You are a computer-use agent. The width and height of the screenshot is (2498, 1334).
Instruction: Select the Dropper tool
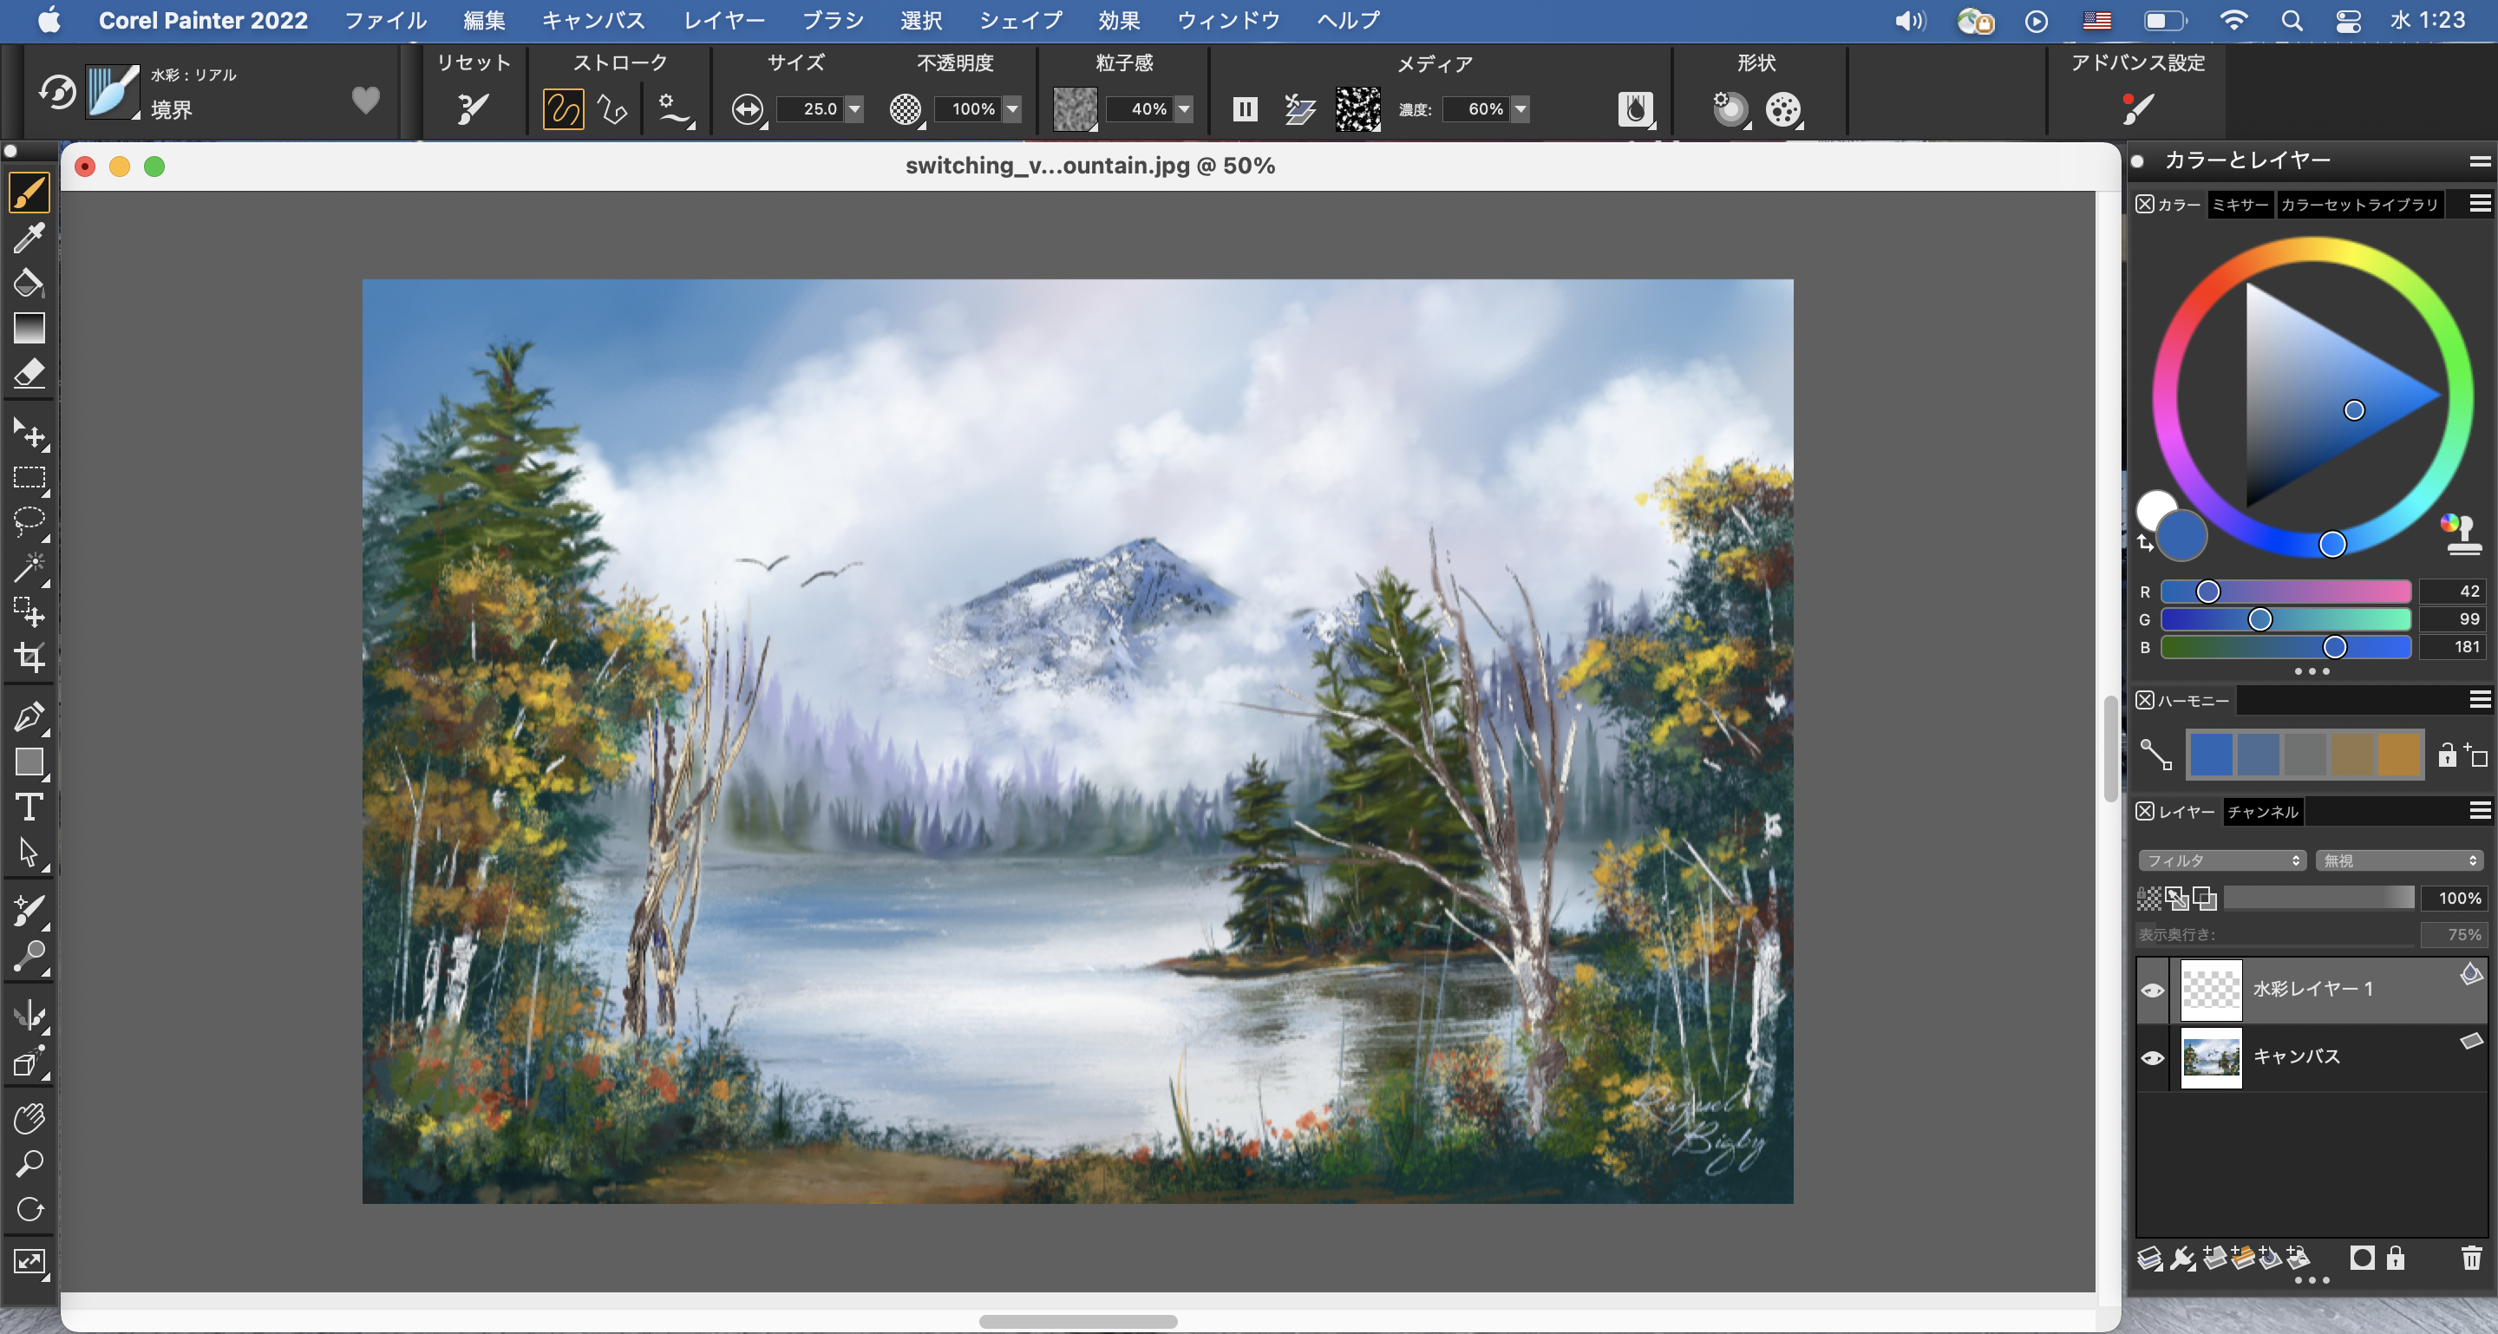28,237
